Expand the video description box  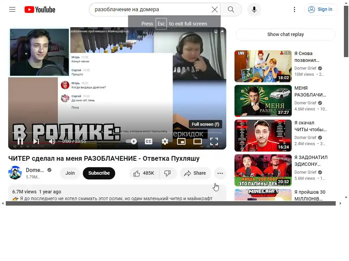pyautogui.click(x=117, y=193)
